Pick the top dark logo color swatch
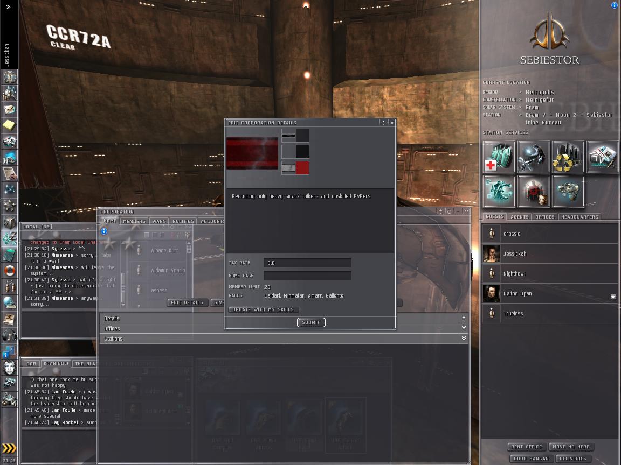 click(x=302, y=136)
